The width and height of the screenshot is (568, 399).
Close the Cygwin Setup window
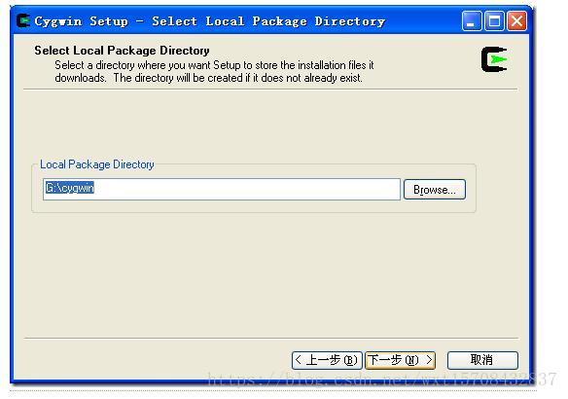pos(516,21)
